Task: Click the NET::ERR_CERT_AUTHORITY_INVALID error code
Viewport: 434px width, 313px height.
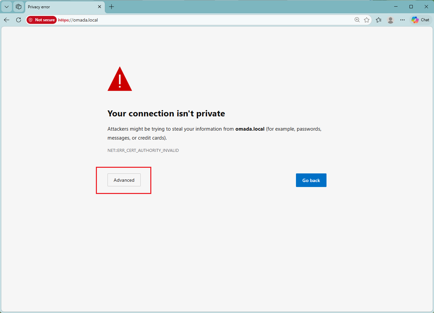Action: coord(143,151)
